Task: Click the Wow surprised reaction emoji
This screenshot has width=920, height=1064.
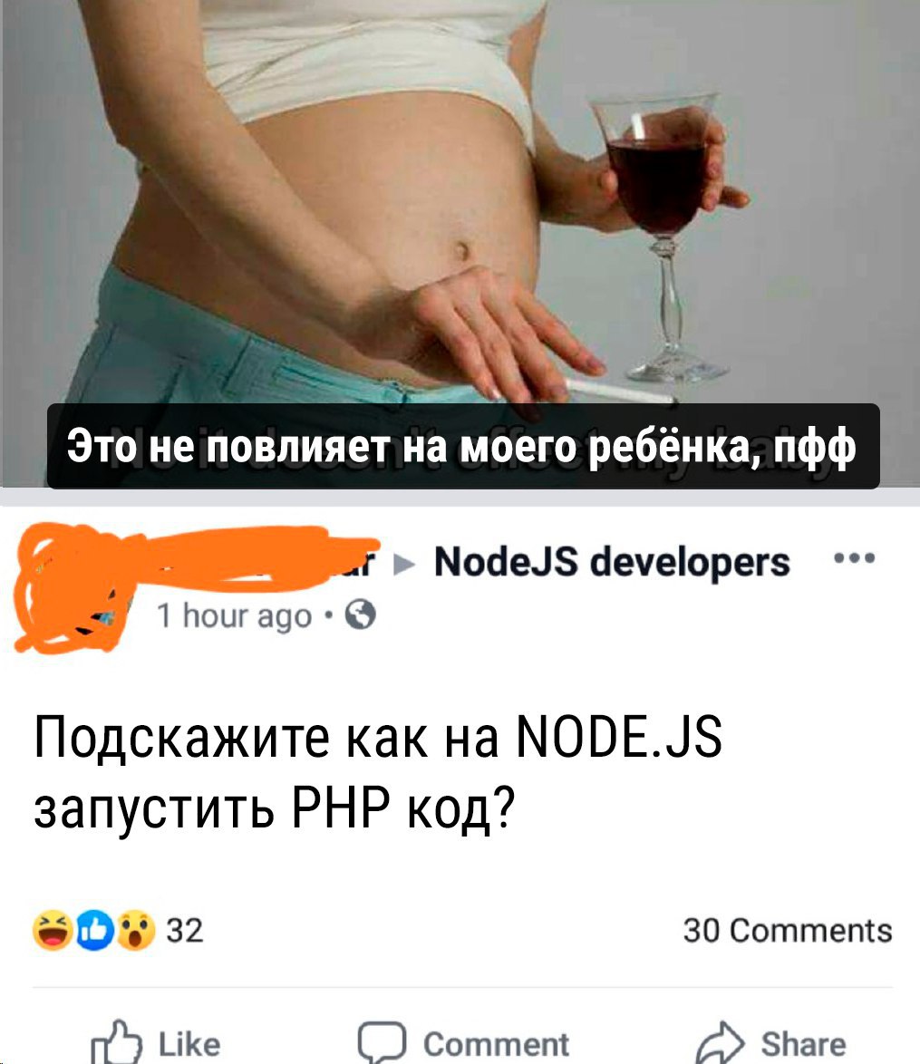Action: coord(136,931)
